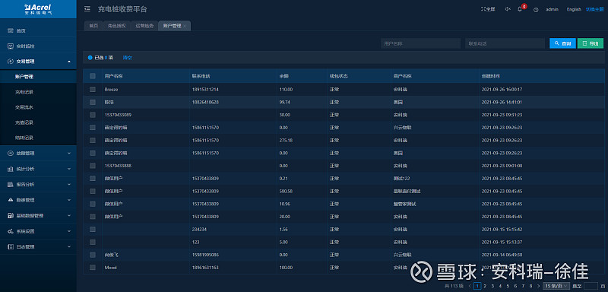Toggle the muted speaker icon
This screenshot has height=292, width=608.
coord(508,9)
